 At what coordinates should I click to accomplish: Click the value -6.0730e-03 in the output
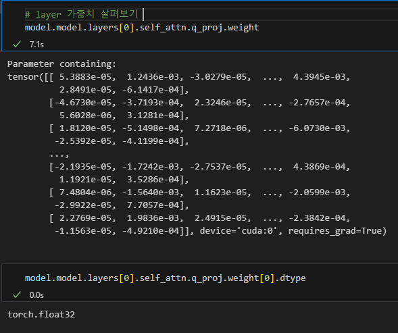click(x=317, y=128)
